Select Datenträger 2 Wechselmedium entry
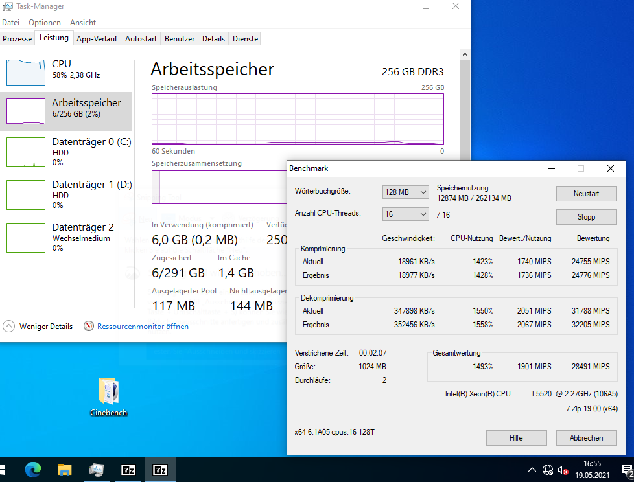Image resolution: width=634 pixels, height=482 pixels. [x=66, y=238]
